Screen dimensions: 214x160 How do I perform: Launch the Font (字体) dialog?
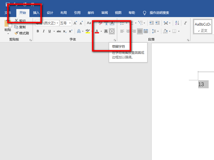(x=115, y=40)
